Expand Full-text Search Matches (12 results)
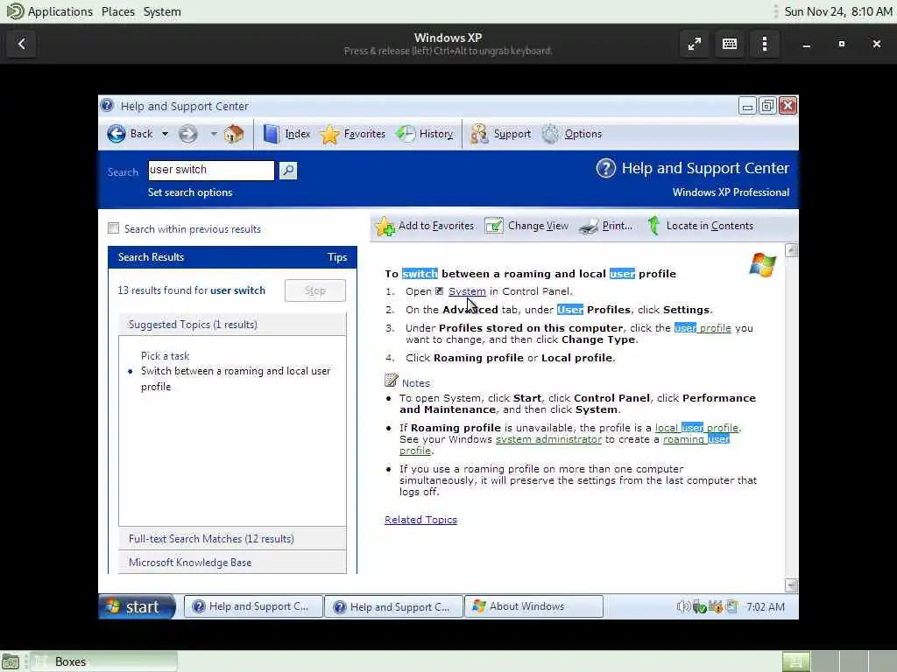This screenshot has height=672, width=897. (x=232, y=539)
